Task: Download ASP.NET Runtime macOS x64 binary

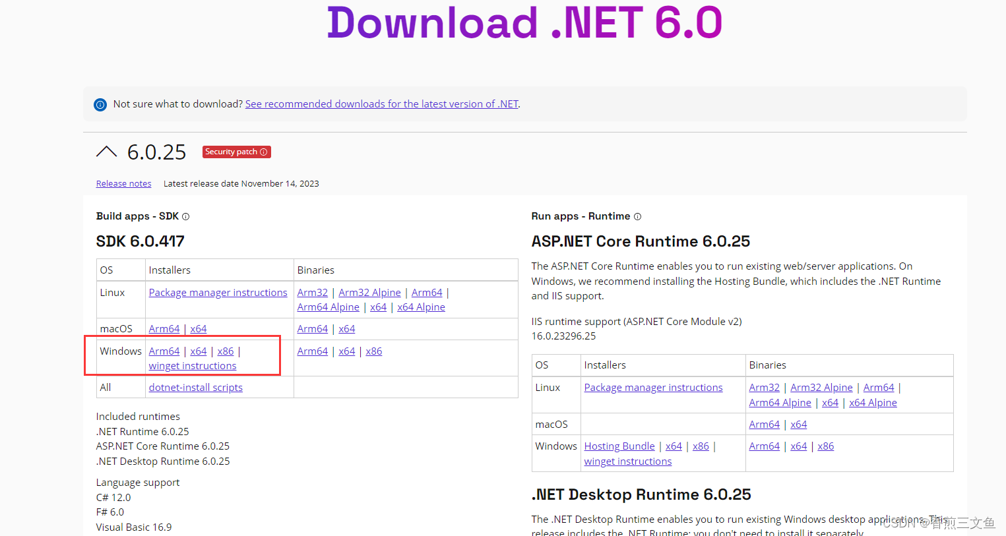Action: [x=799, y=425]
